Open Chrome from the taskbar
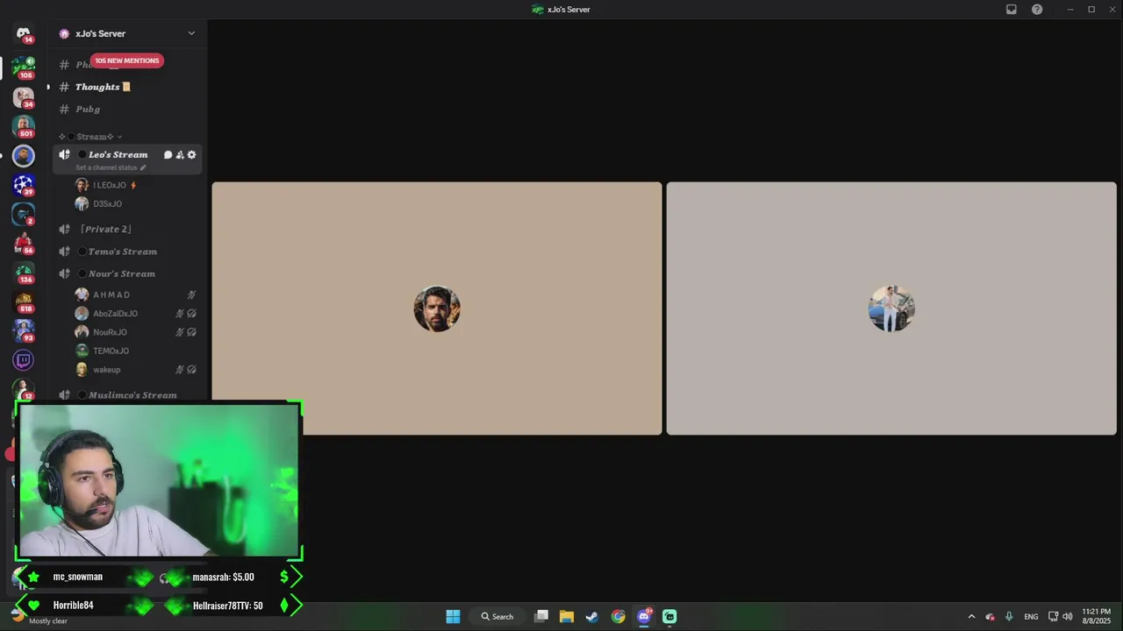This screenshot has height=631, width=1123. [619, 616]
